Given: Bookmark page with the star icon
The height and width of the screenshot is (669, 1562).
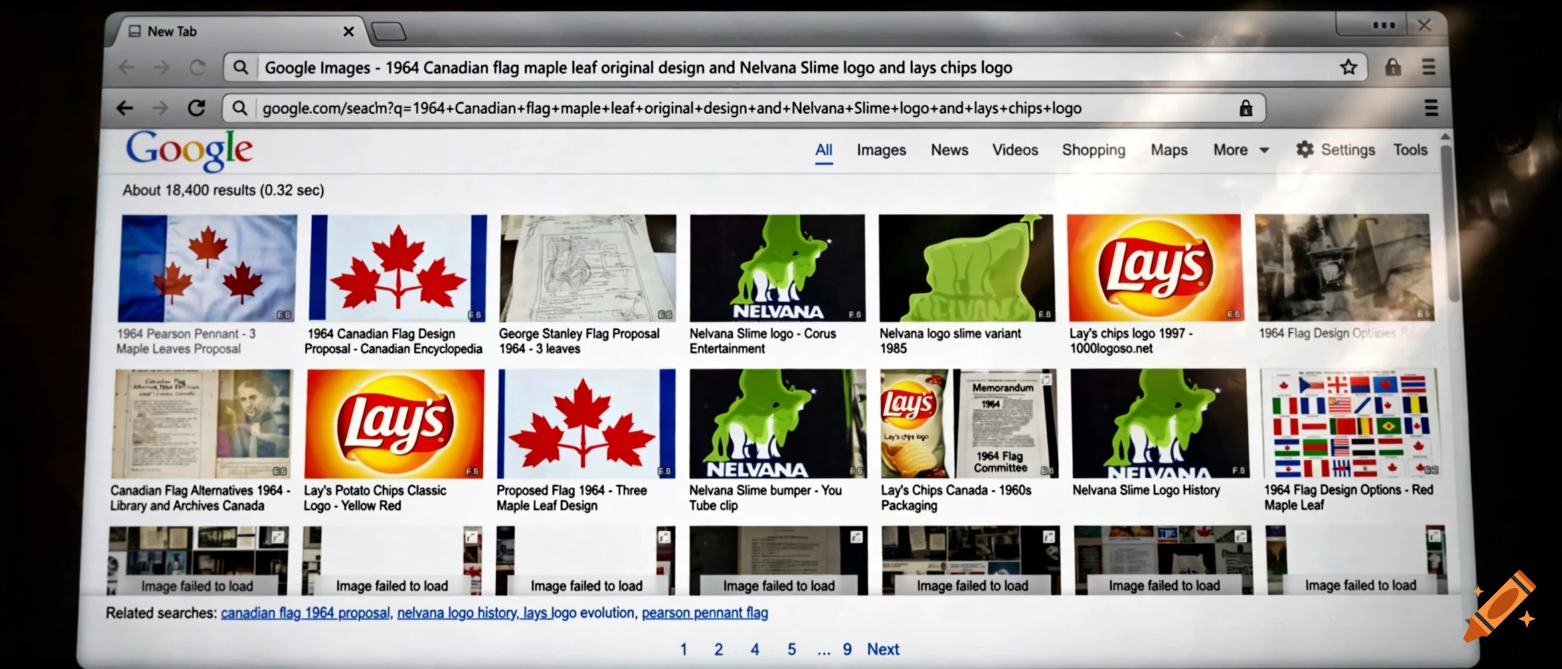Looking at the screenshot, I should (x=1348, y=67).
